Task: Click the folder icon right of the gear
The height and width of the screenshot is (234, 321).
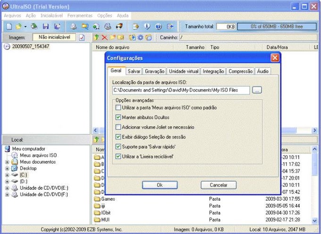Action: point(149,37)
